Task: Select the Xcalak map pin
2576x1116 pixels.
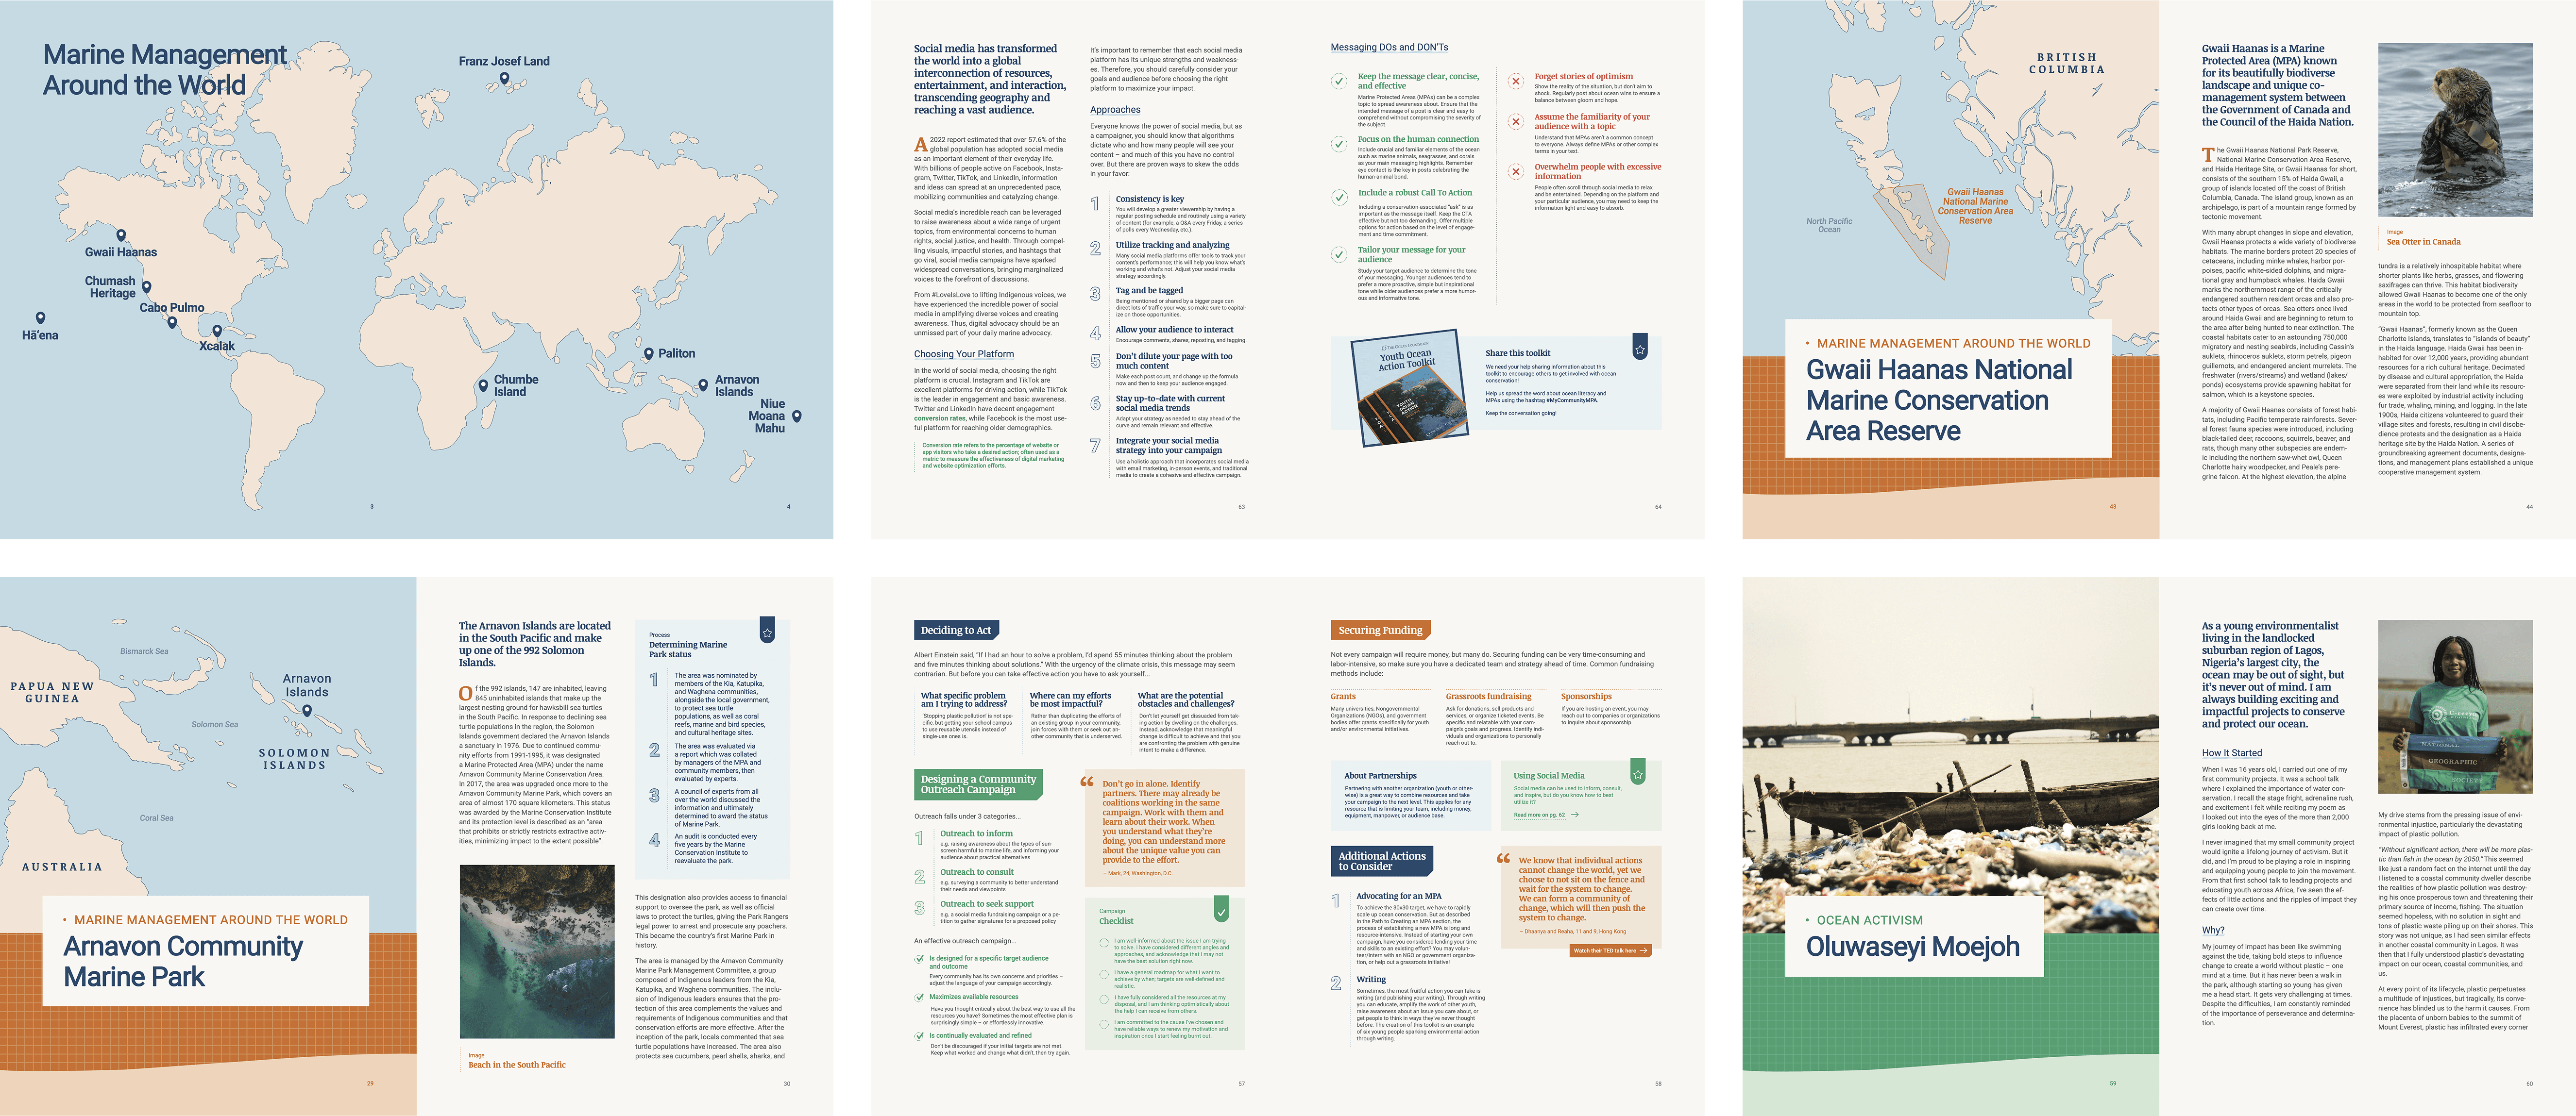Action: coord(217,331)
